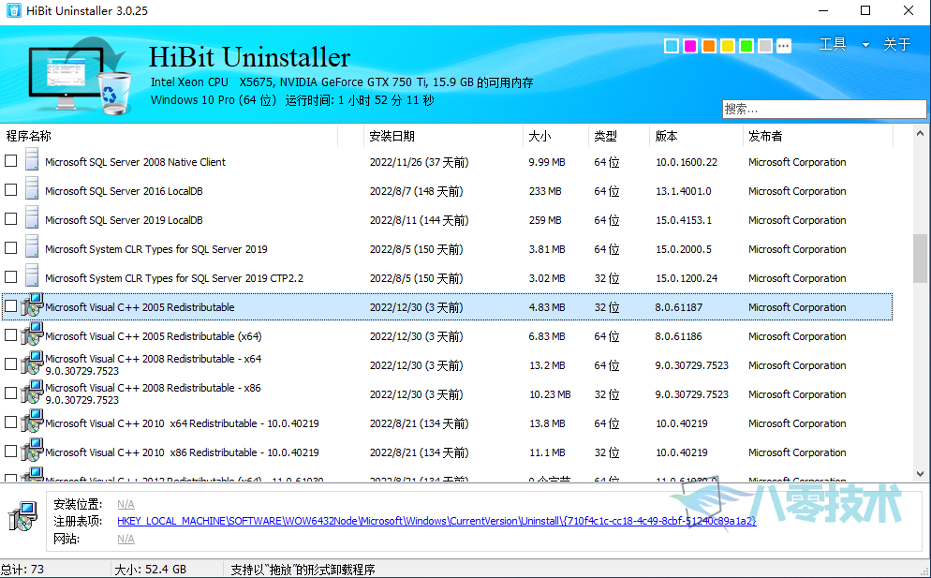The height and width of the screenshot is (578, 931).
Task: Tick checkbox for Microsoft SQL Server 2008 Native Client
Action: pos(10,161)
